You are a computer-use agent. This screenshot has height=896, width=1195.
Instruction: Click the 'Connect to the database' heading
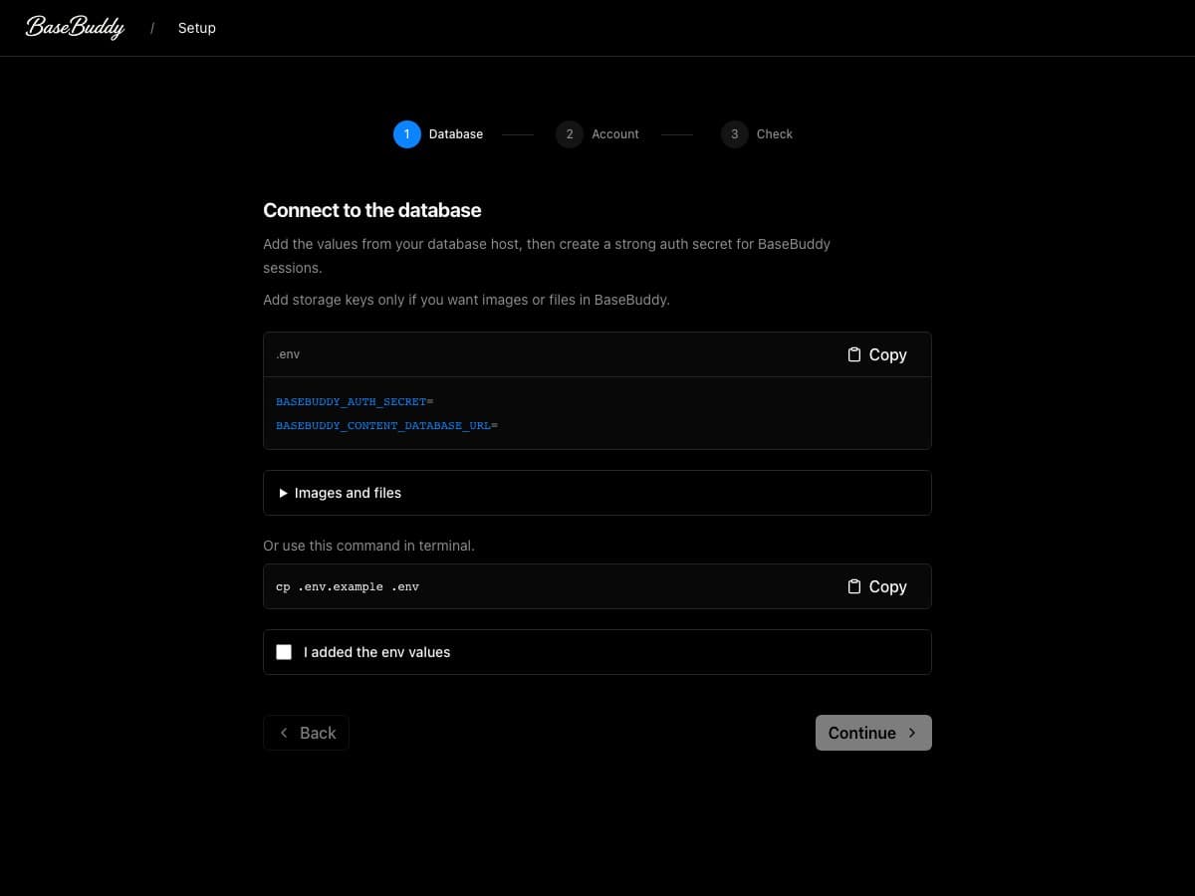point(372,210)
